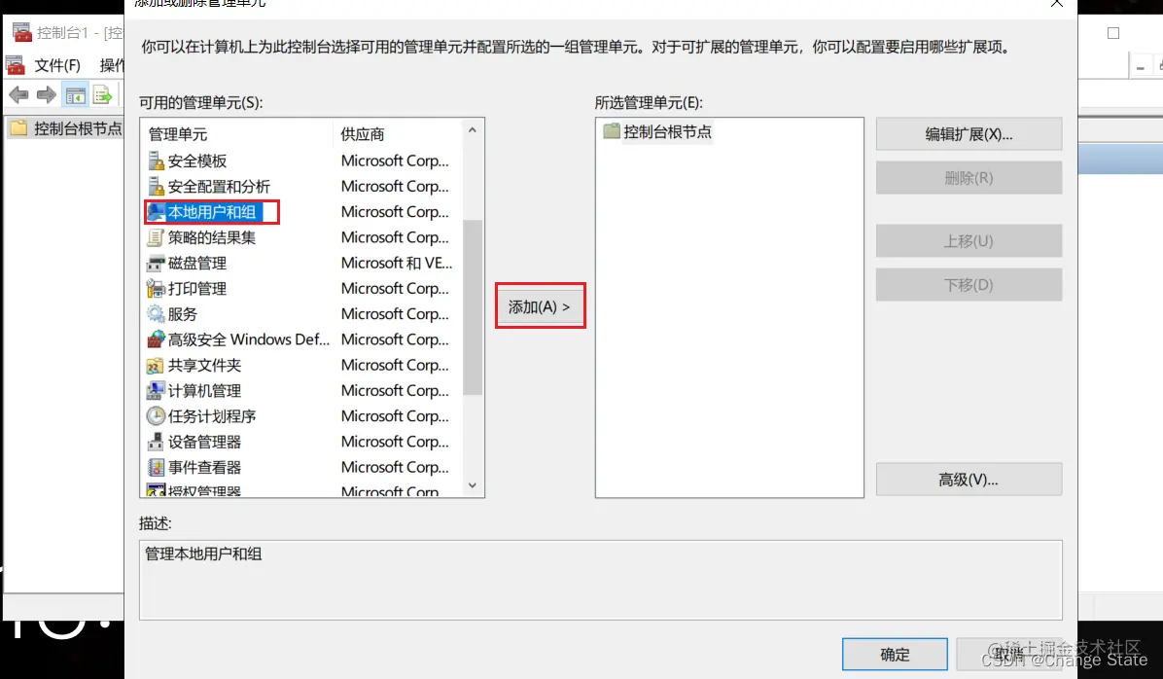Open the 高级(V)... settings button
The image size is (1163, 679).
tap(969, 480)
